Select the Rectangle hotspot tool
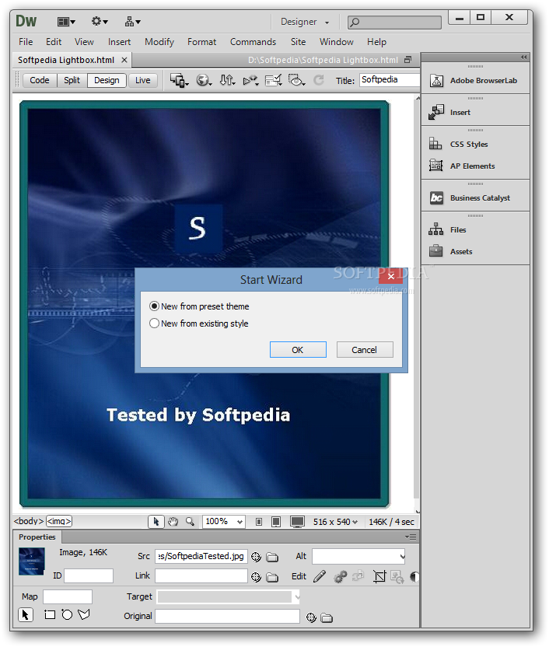This screenshot has width=549, height=647. pos(50,615)
